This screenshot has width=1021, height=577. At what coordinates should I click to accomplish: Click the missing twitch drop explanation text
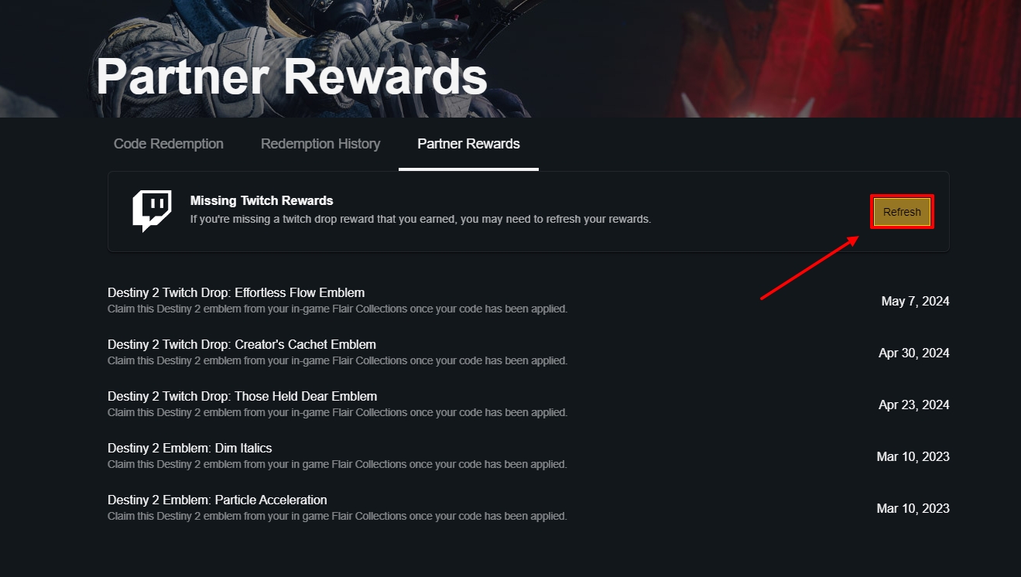coord(420,219)
